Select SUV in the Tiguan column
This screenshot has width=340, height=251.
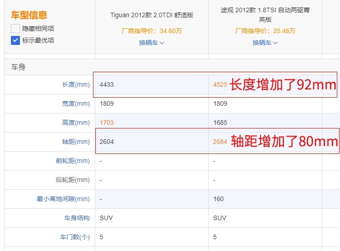[x=106, y=218]
